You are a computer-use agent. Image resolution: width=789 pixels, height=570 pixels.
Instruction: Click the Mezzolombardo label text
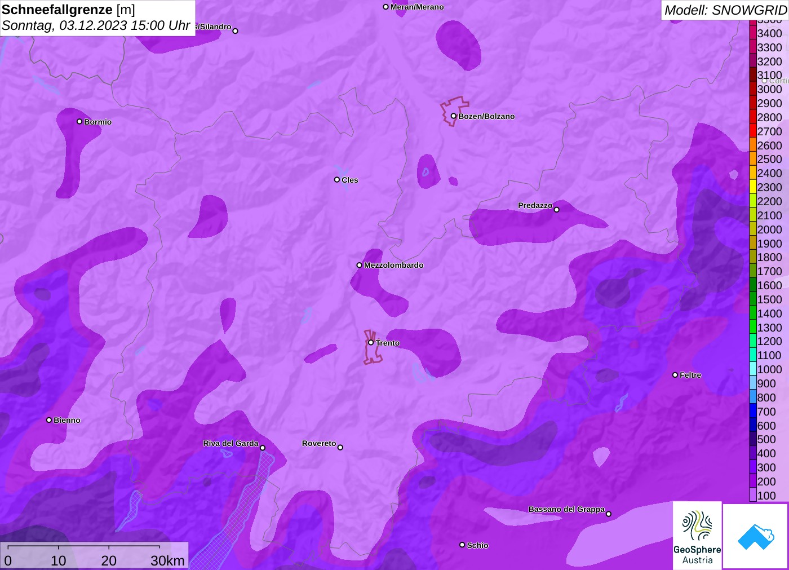click(393, 265)
